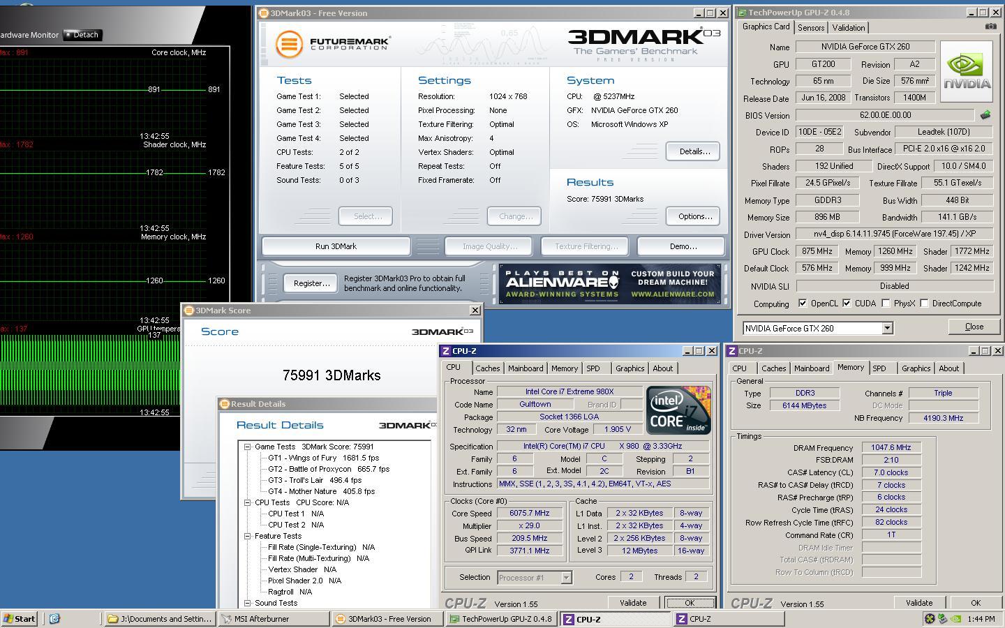Collapse the Game Tests tree node
The width and height of the screenshot is (1005, 628).
247,447
